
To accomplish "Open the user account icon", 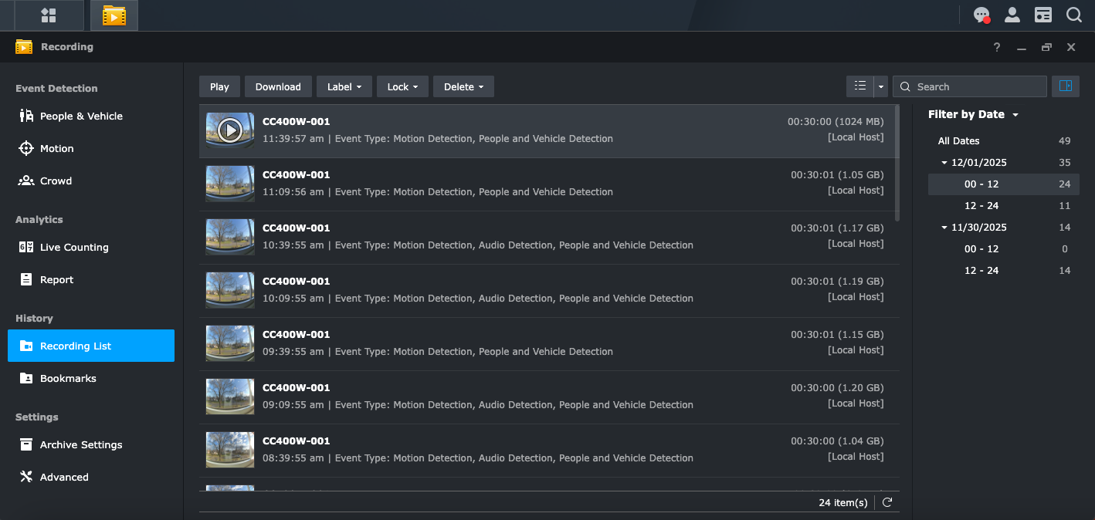I will [1012, 15].
